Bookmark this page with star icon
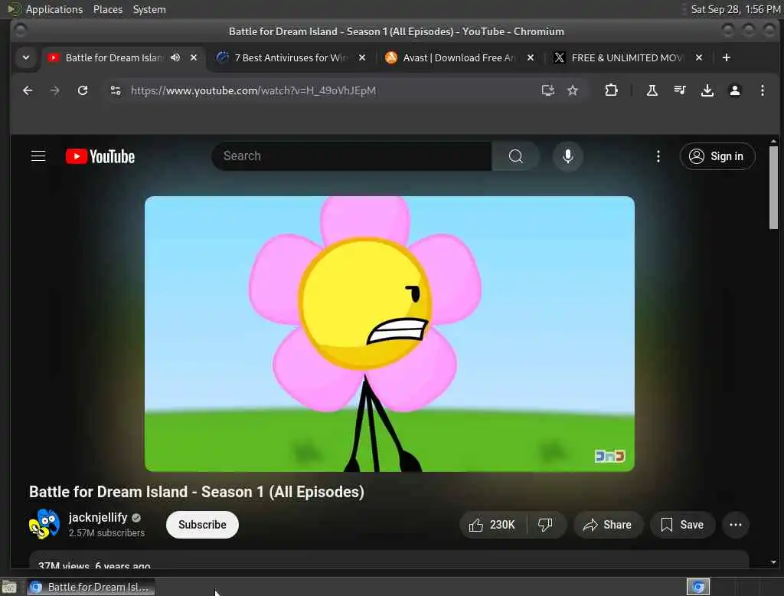This screenshot has width=784, height=596. pyautogui.click(x=573, y=90)
